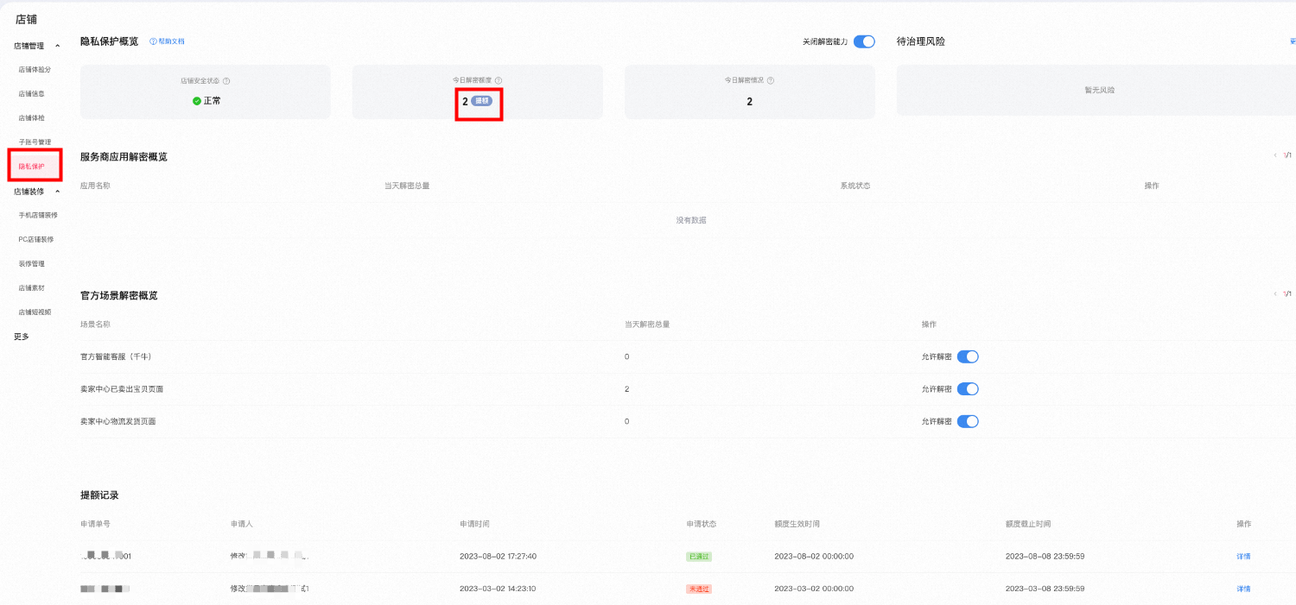Click the 店铺 title at top left
1296x605 pixels.
[27, 19]
